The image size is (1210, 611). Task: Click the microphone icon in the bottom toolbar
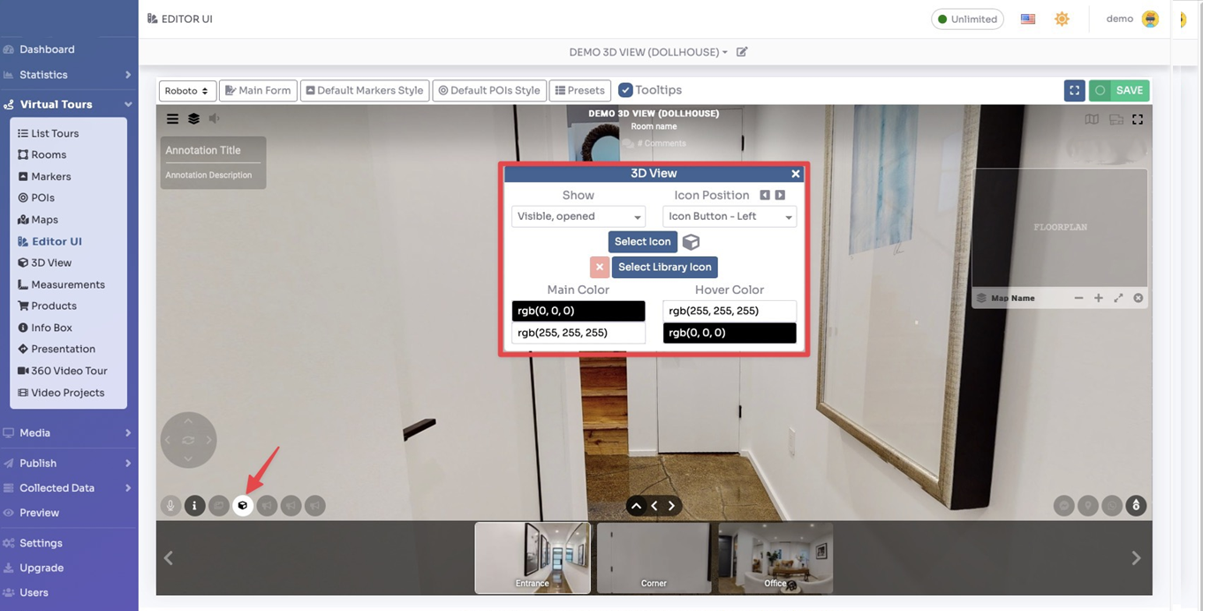(x=170, y=505)
